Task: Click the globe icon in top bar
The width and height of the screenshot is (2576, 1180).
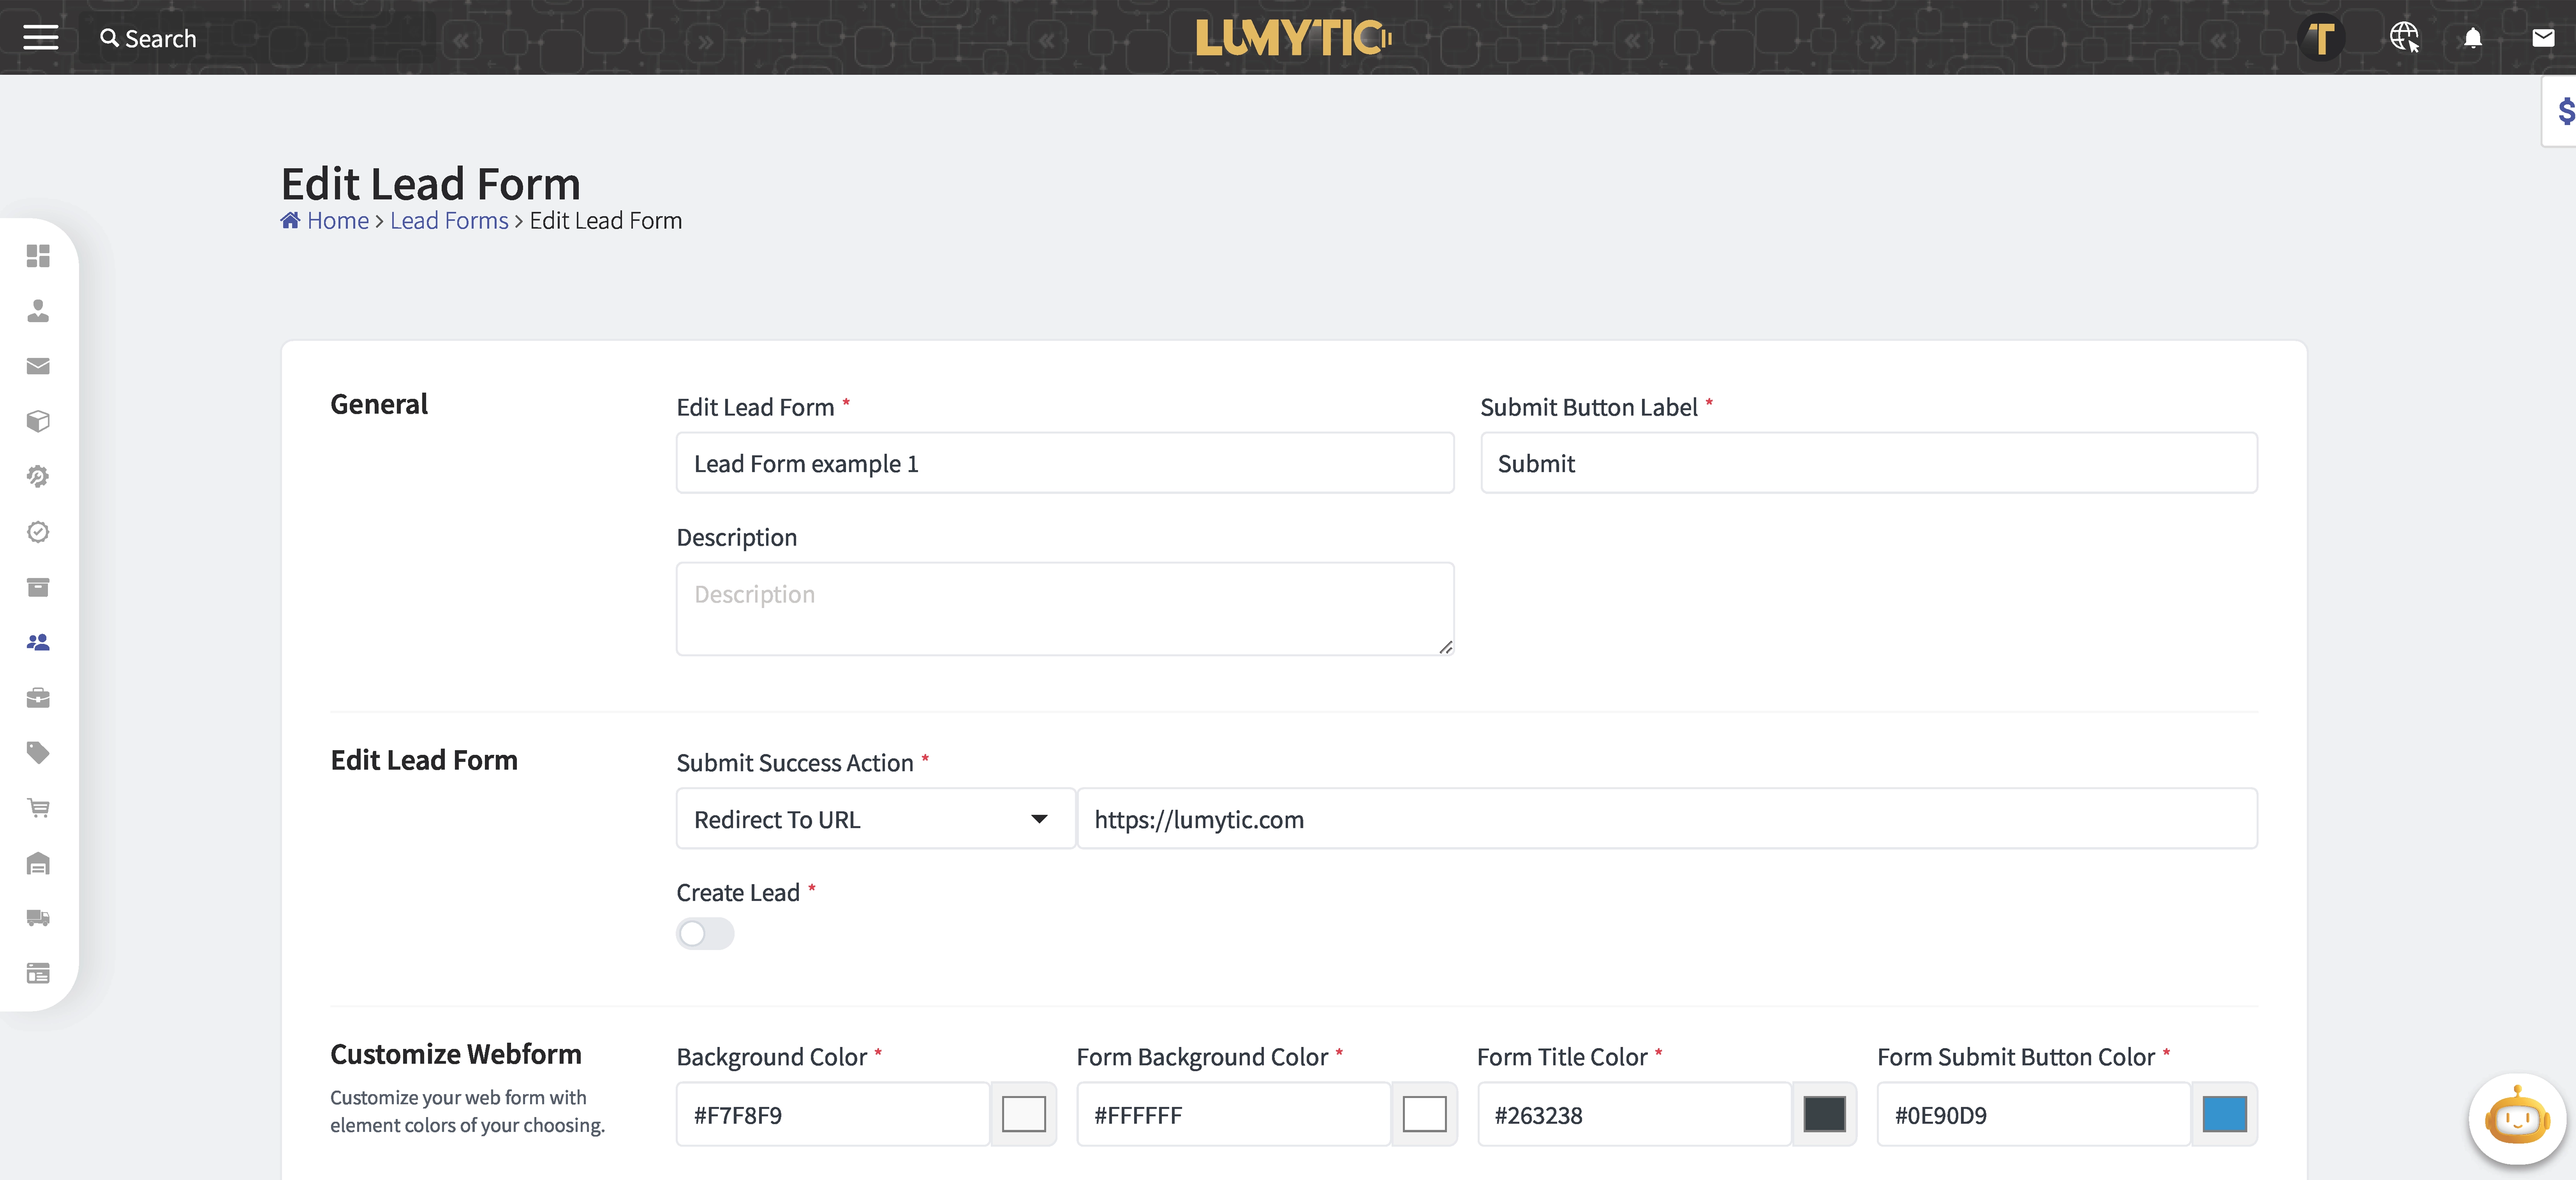Action: [2405, 38]
